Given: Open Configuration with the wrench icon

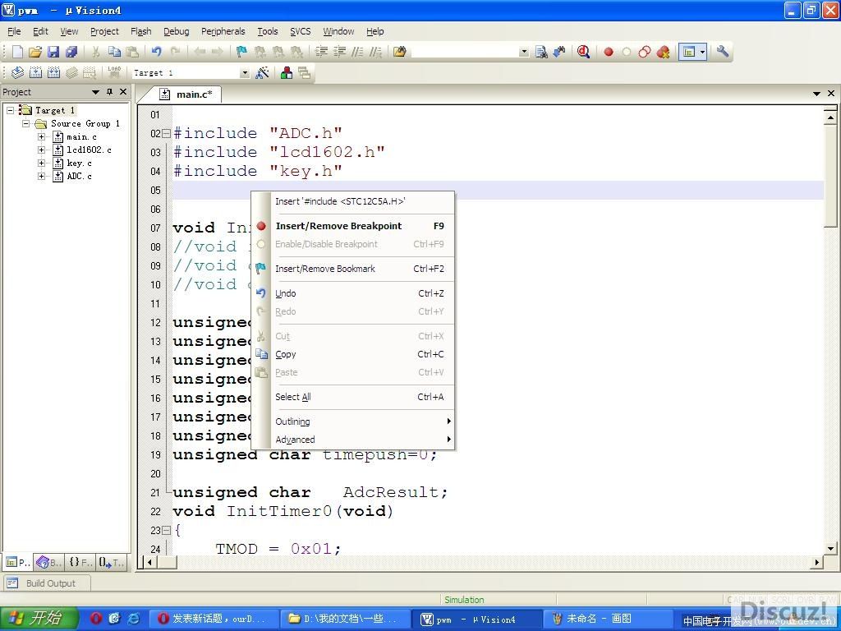Looking at the screenshot, I should click(x=723, y=52).
